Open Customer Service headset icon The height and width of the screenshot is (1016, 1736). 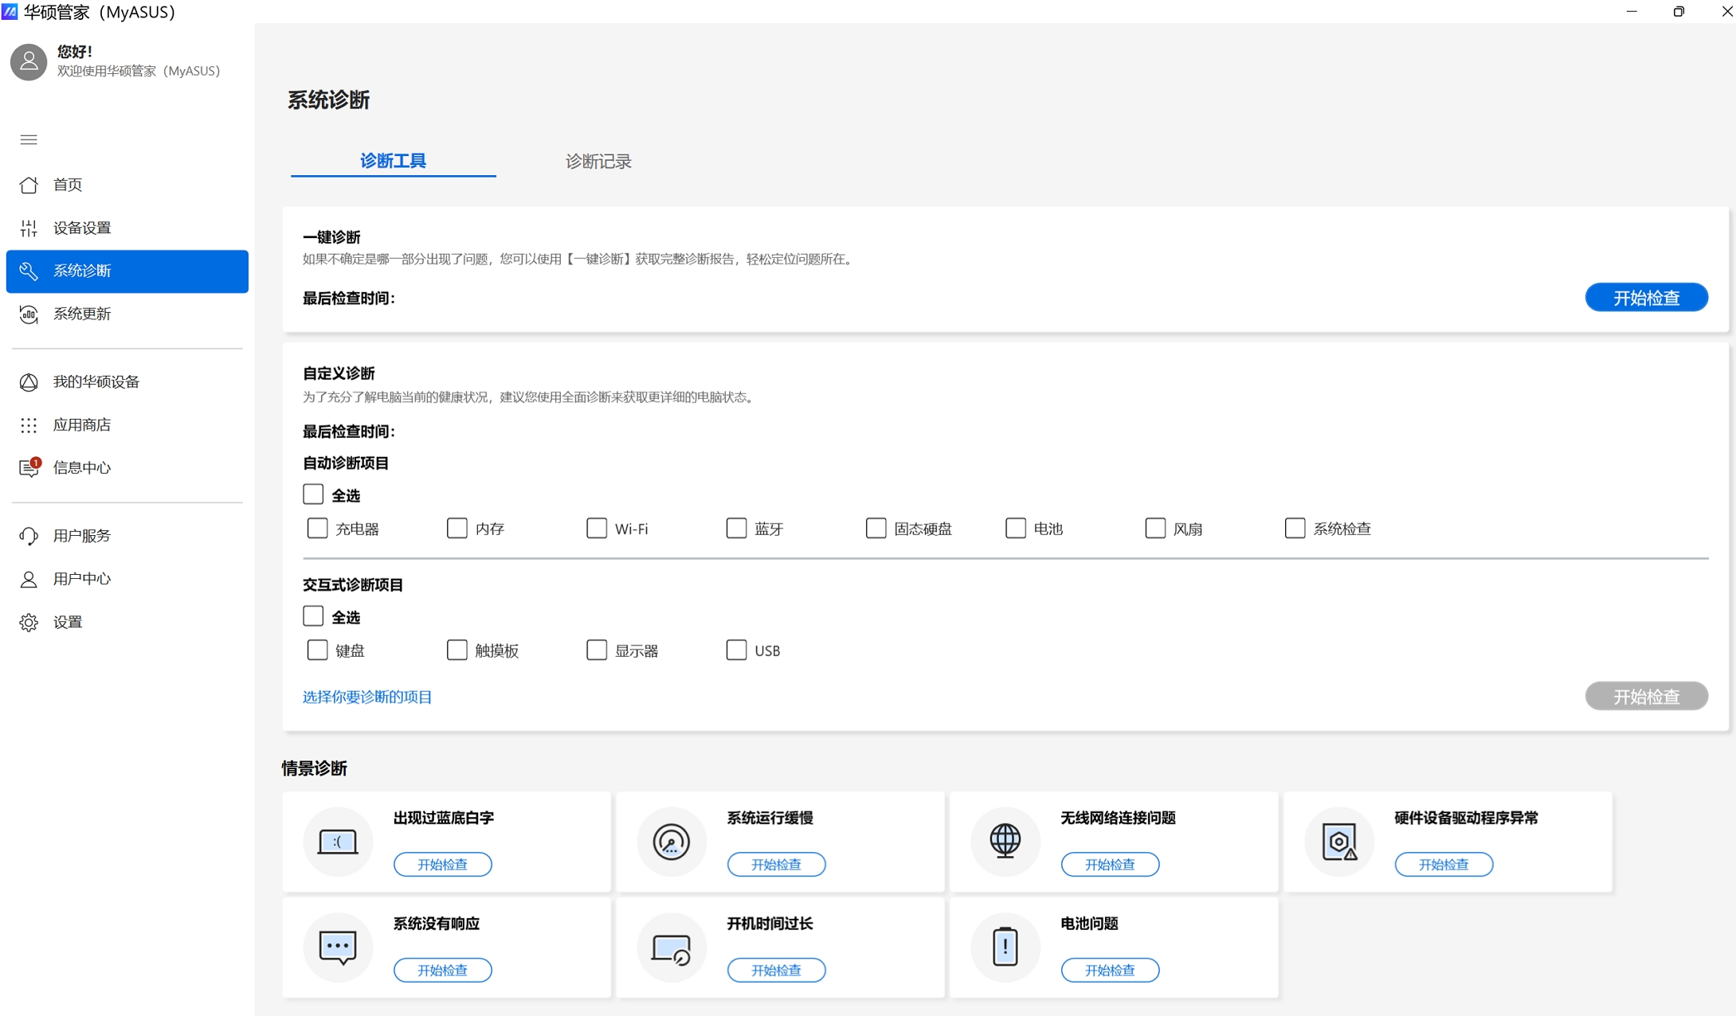(29, 536)
